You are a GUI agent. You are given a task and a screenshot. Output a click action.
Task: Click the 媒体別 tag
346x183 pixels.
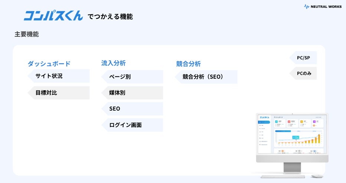[132, 93]
